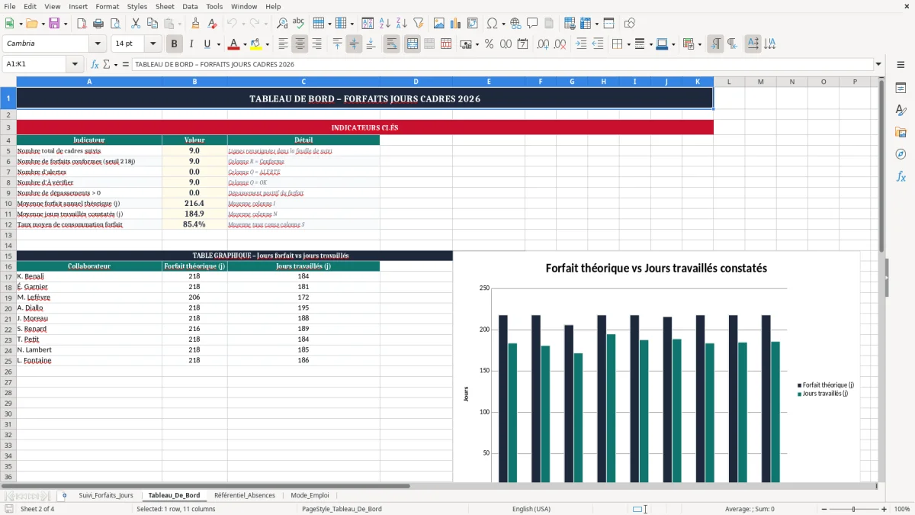Click the Sort Descending icon
Screen dimensions: 915x515
[402, 24]
